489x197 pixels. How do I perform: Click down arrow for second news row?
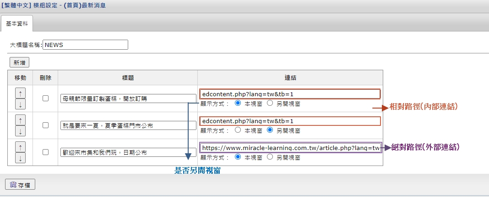click(21, 131)
